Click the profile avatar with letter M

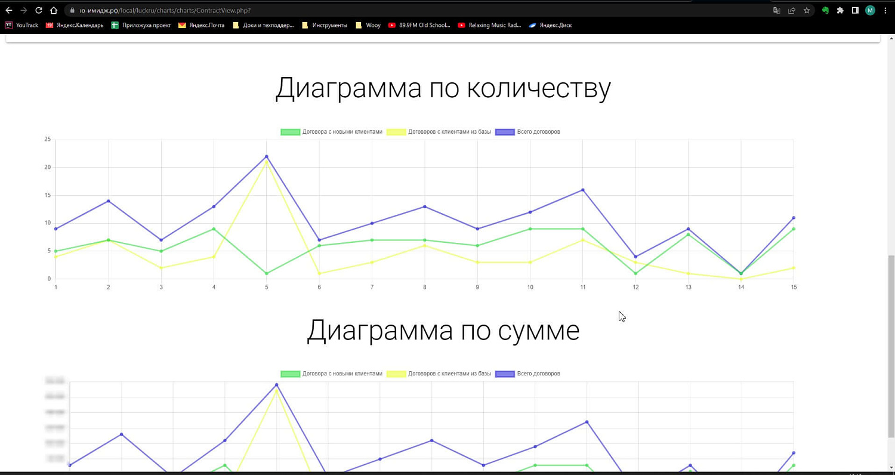[870, 10]
